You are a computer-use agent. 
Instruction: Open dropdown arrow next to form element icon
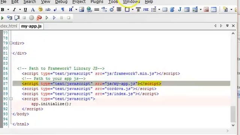201,10
